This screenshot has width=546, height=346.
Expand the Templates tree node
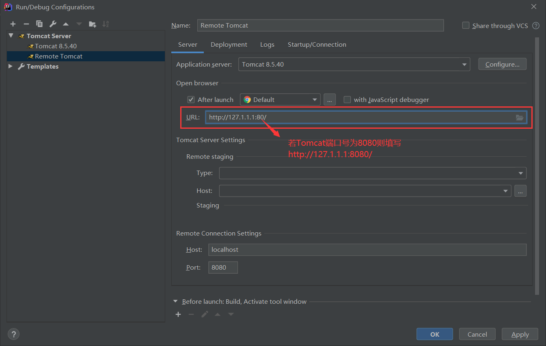point(11,66)
